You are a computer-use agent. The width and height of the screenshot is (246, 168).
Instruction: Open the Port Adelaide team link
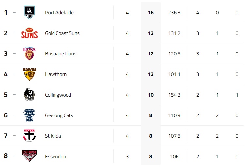tap(59, 13)
